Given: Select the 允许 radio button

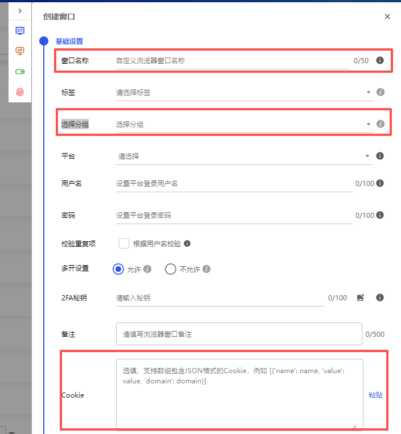Looking at the screenshot, I should pyautogui.click(x=118, y=269).
